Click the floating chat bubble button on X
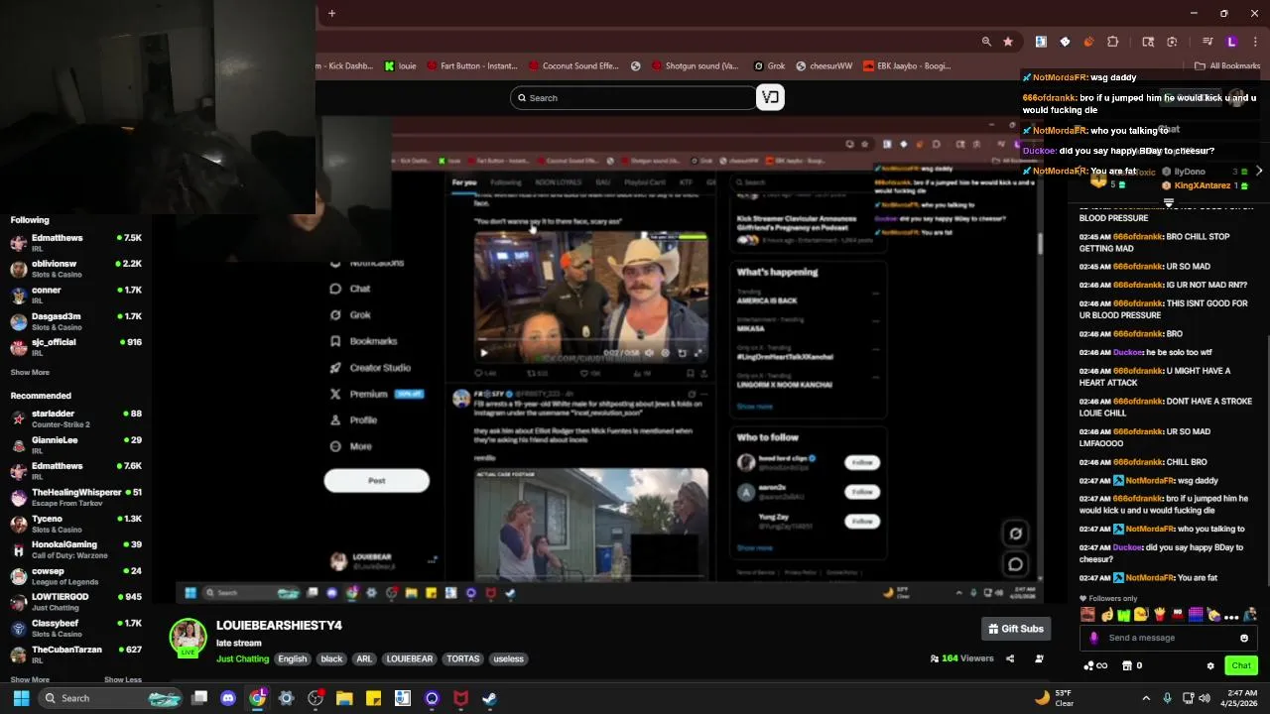Image resolution: width=1270 pixels, height=714 pixels. tap(1015, 564)
